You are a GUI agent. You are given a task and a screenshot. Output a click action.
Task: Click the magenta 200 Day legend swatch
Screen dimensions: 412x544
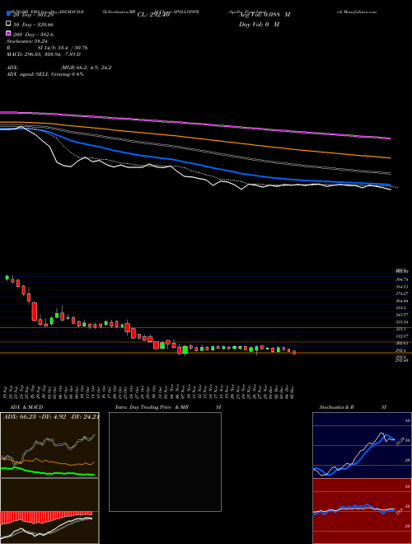tap(8, 33)
